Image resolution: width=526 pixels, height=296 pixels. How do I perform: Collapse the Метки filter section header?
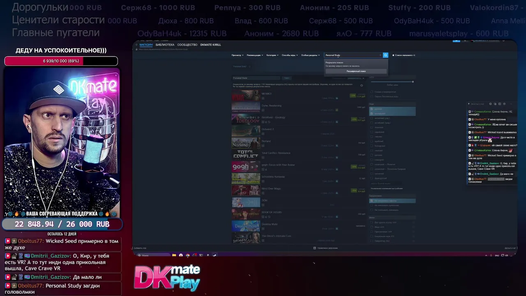[x=392, y=217]
